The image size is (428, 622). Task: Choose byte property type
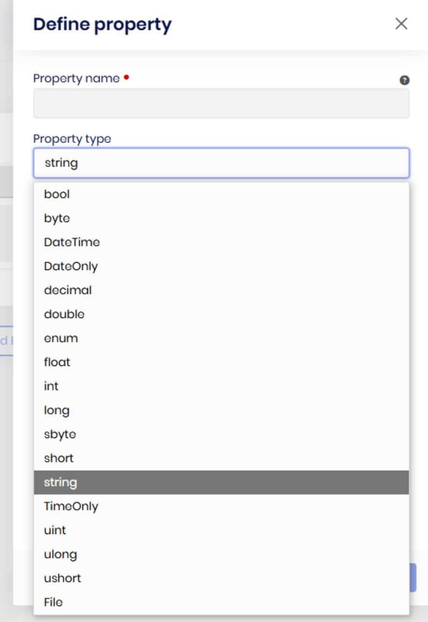57,218
